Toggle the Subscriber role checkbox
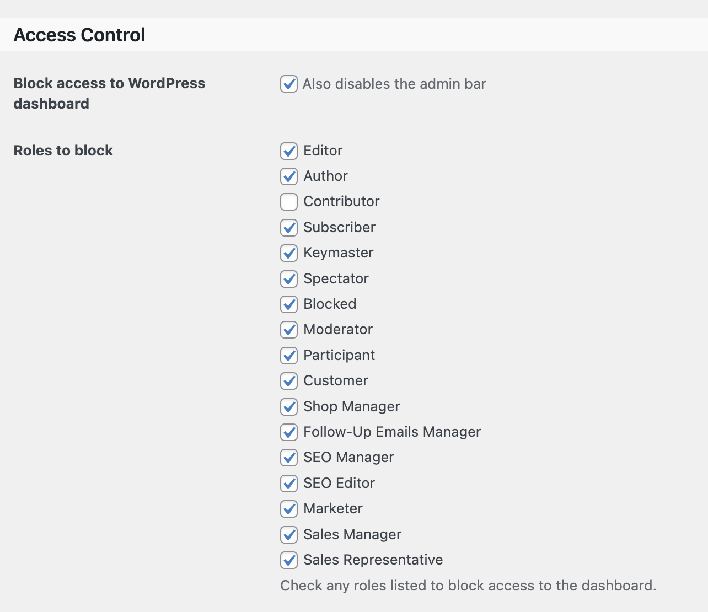 point(289,227)
